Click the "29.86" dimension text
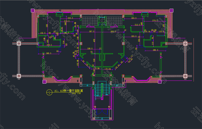 (x=154, y=30)
